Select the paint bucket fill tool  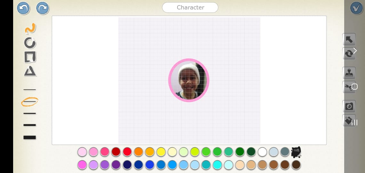coord(349,120)
